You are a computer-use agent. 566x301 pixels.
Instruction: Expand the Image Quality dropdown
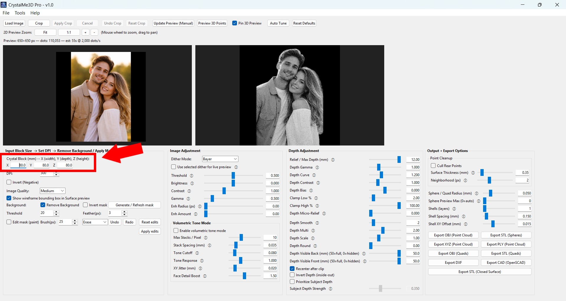click(52, 191)
